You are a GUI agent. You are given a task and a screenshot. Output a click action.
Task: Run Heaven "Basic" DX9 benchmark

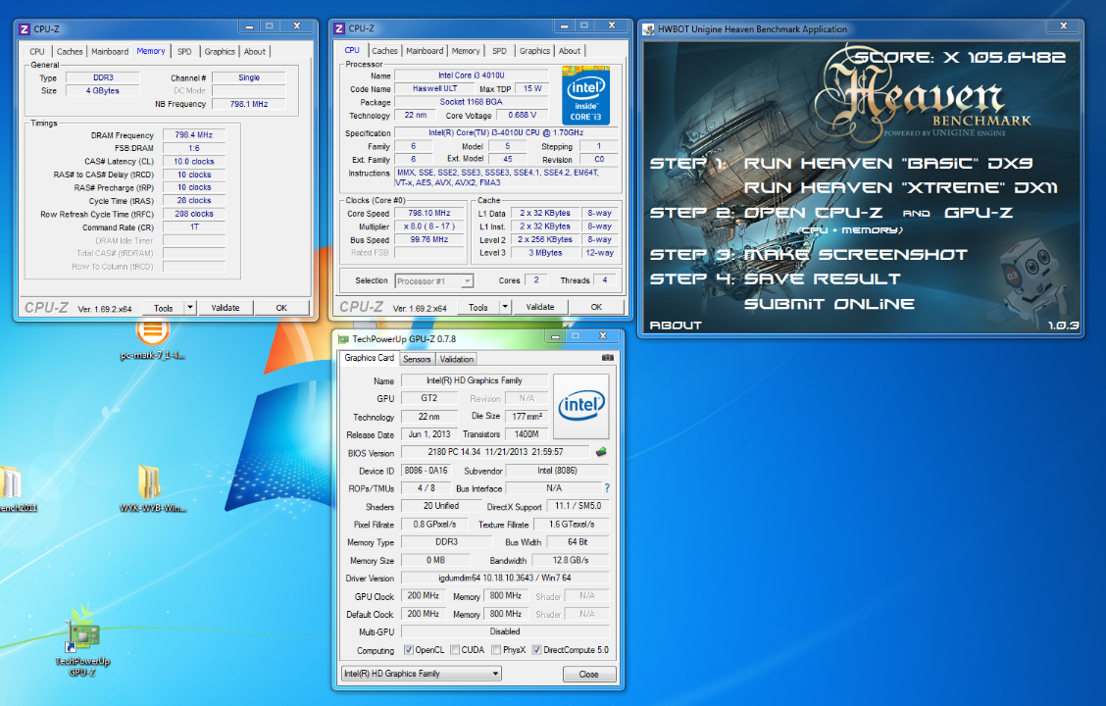[888, 164]
